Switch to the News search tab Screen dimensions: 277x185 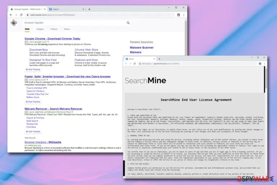coord(67,29)
